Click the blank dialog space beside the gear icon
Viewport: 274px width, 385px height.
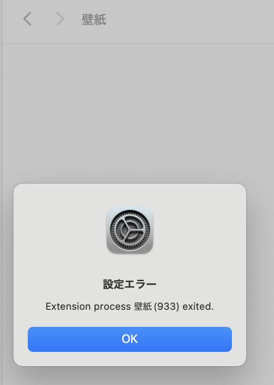(x=199, y=230)
